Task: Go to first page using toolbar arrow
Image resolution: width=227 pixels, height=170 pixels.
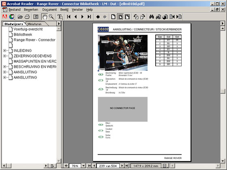Action: coord(69,17)
